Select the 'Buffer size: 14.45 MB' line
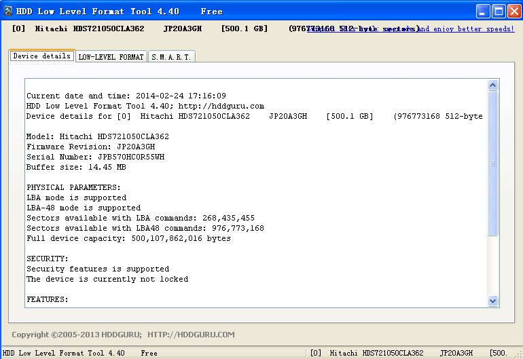 76,167
